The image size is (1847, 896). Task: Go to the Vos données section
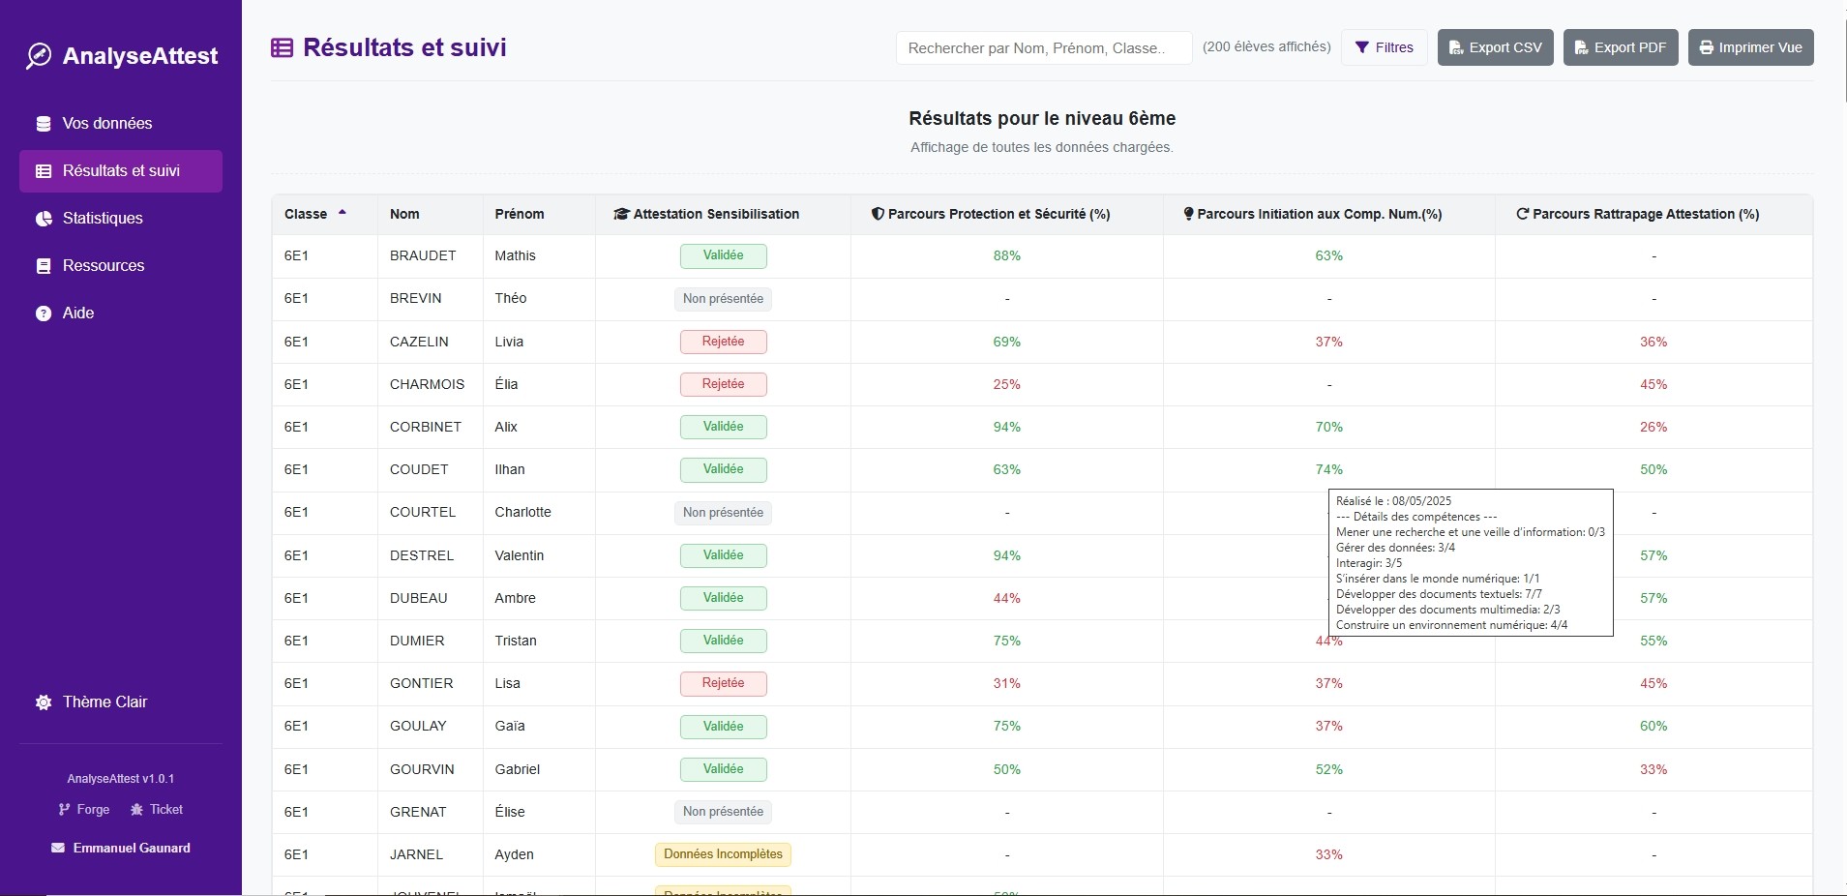(x=106, y=124)
